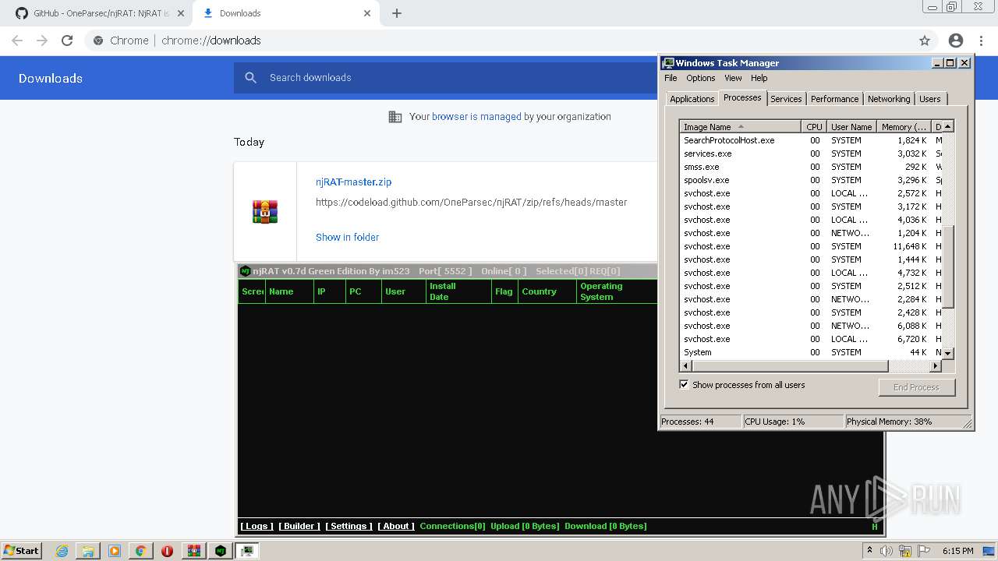The image size is (998, 561).
Task: Switch to the GitHub OneParsec/njRAT tab
Action: (x=99, y=13)
